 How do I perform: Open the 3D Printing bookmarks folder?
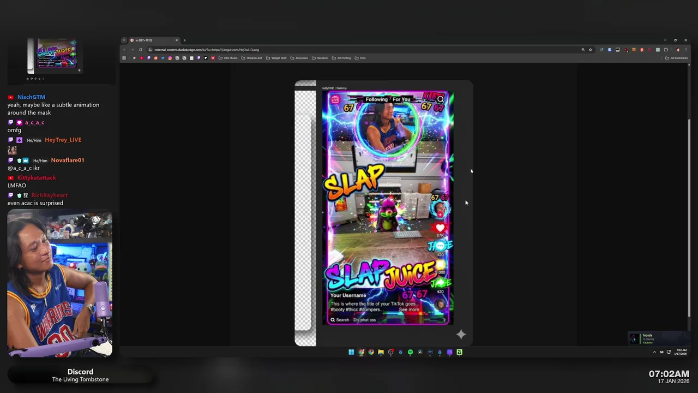tap(341, 58)
